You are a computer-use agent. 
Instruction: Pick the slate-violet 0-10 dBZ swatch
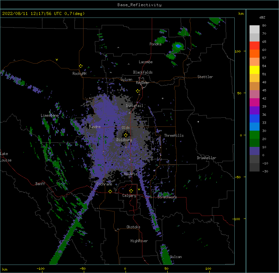click(254, 151)
